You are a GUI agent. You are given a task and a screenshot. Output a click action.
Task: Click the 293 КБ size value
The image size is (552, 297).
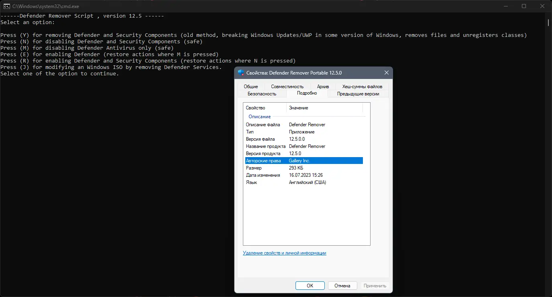296,168
